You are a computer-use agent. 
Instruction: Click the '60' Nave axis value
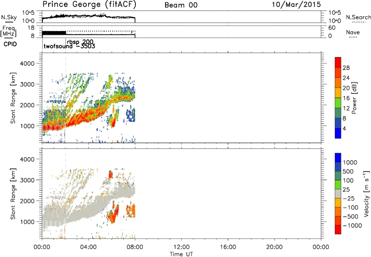point(332,28)
